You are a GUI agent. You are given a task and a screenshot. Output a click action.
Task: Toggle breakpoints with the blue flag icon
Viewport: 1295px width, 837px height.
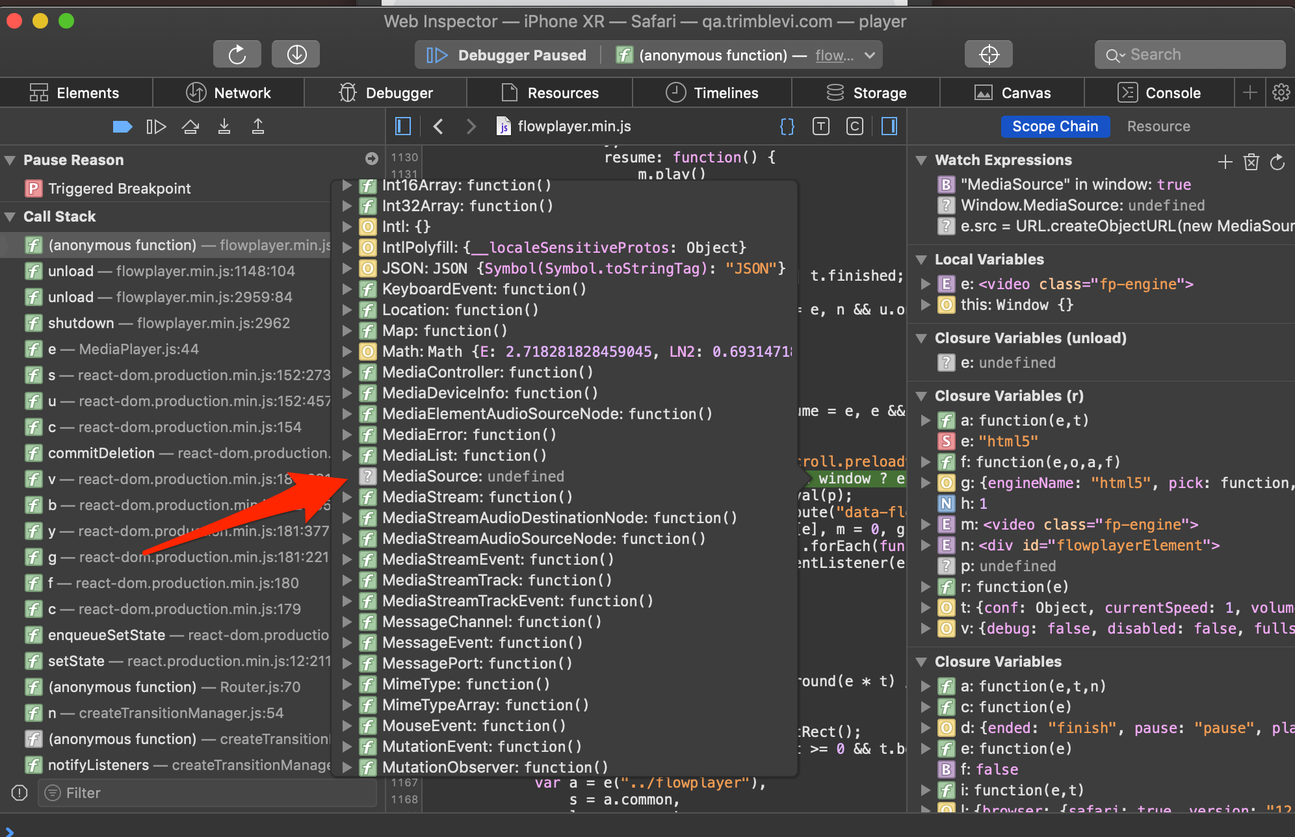(x=122, y=126)
